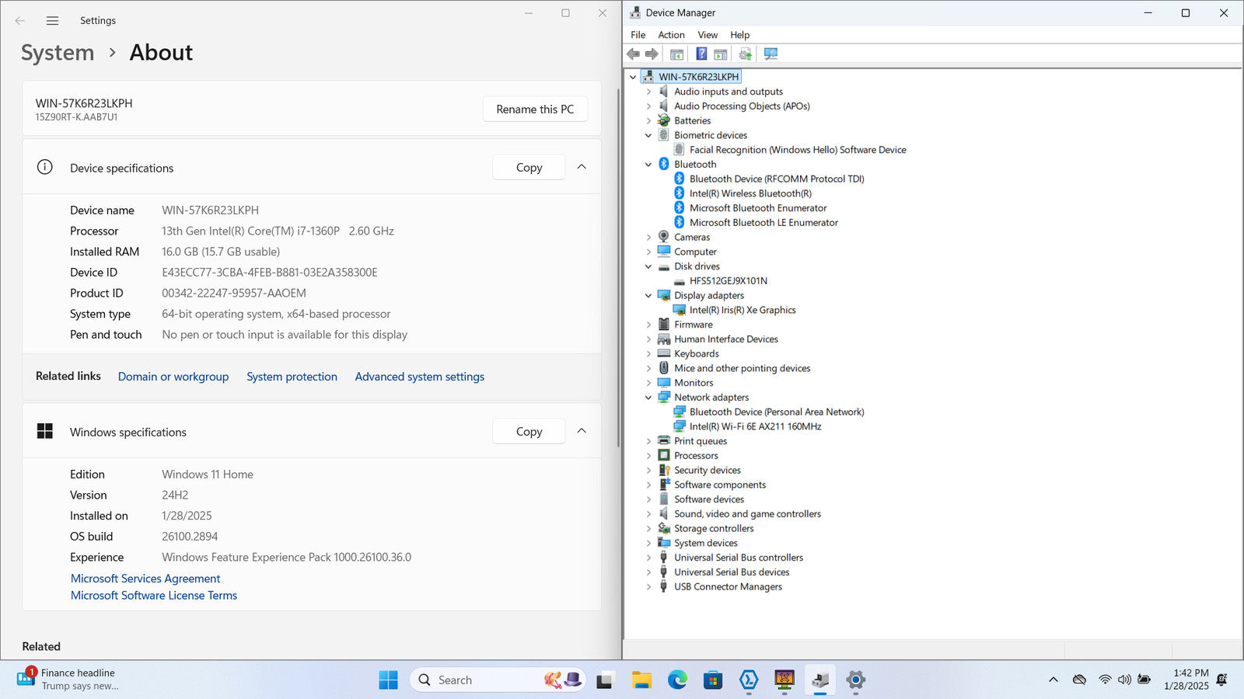Viewport: 1244px width, 699px height.
Task: Select Facial Recognition (Windows Hello) Software Device
Action: pos(798,150)
